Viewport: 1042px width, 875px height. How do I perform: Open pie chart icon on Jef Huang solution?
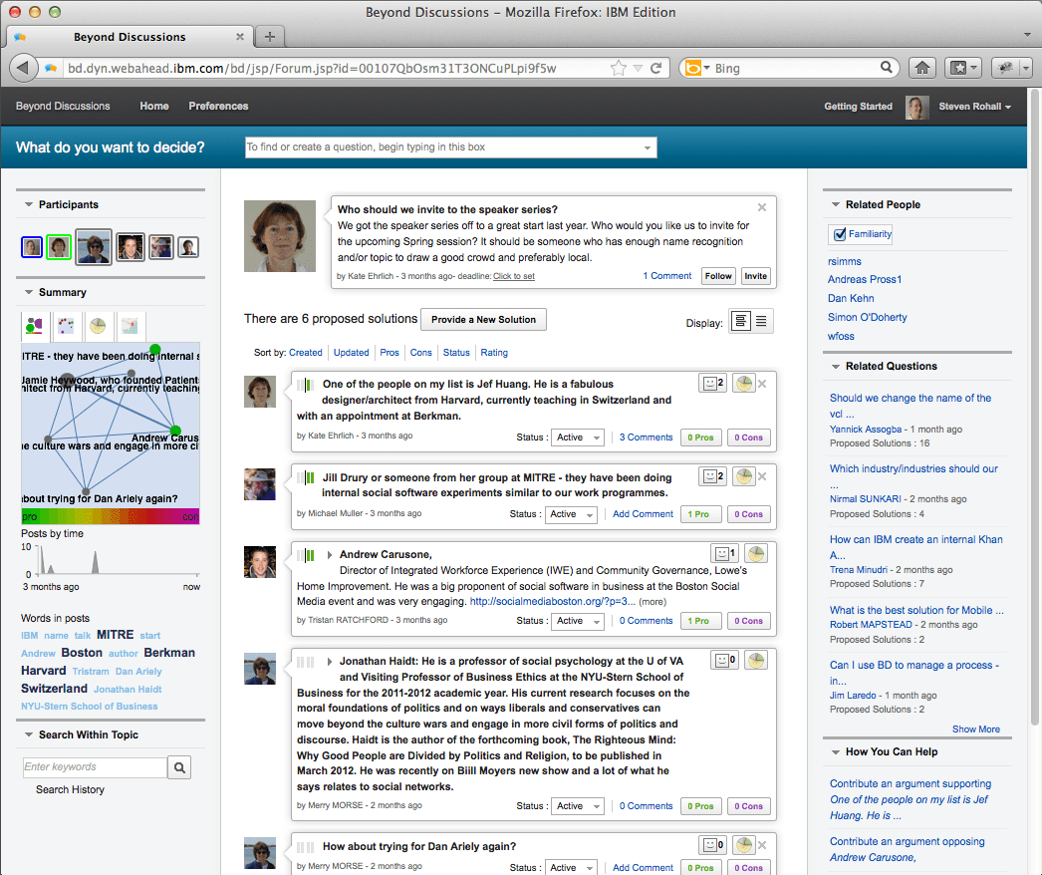[x=743, y=383]
